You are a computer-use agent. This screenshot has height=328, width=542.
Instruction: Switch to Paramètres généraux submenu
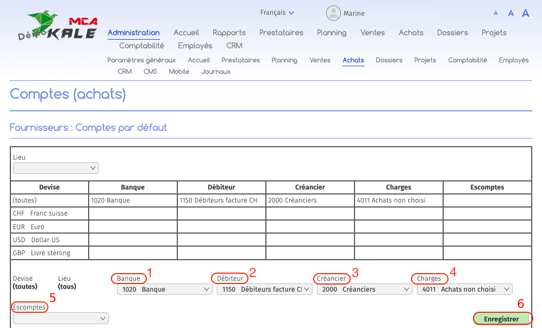pos(141,60)
